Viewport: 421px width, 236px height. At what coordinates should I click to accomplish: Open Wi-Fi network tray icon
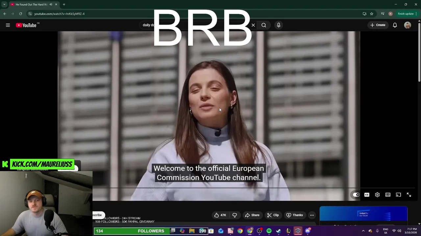[394, 231]
